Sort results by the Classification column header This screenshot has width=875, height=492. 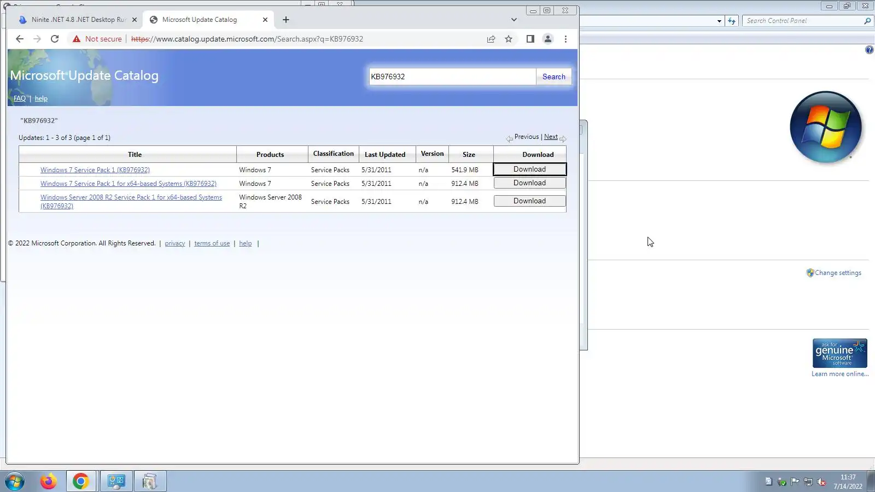pos(334,154)
